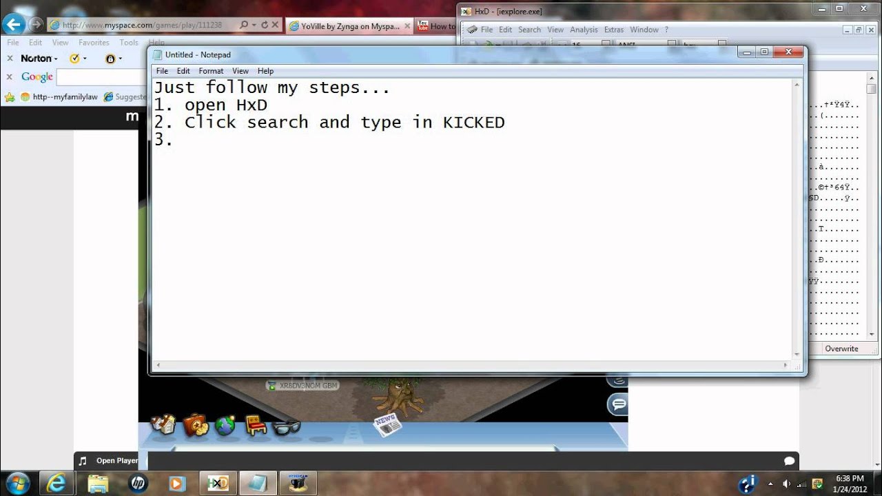Click the HyperCam taskbar icon
Image resolution: width=882 pixels, height=496 pixels.
pyautogui.click(x=298, y=484)
